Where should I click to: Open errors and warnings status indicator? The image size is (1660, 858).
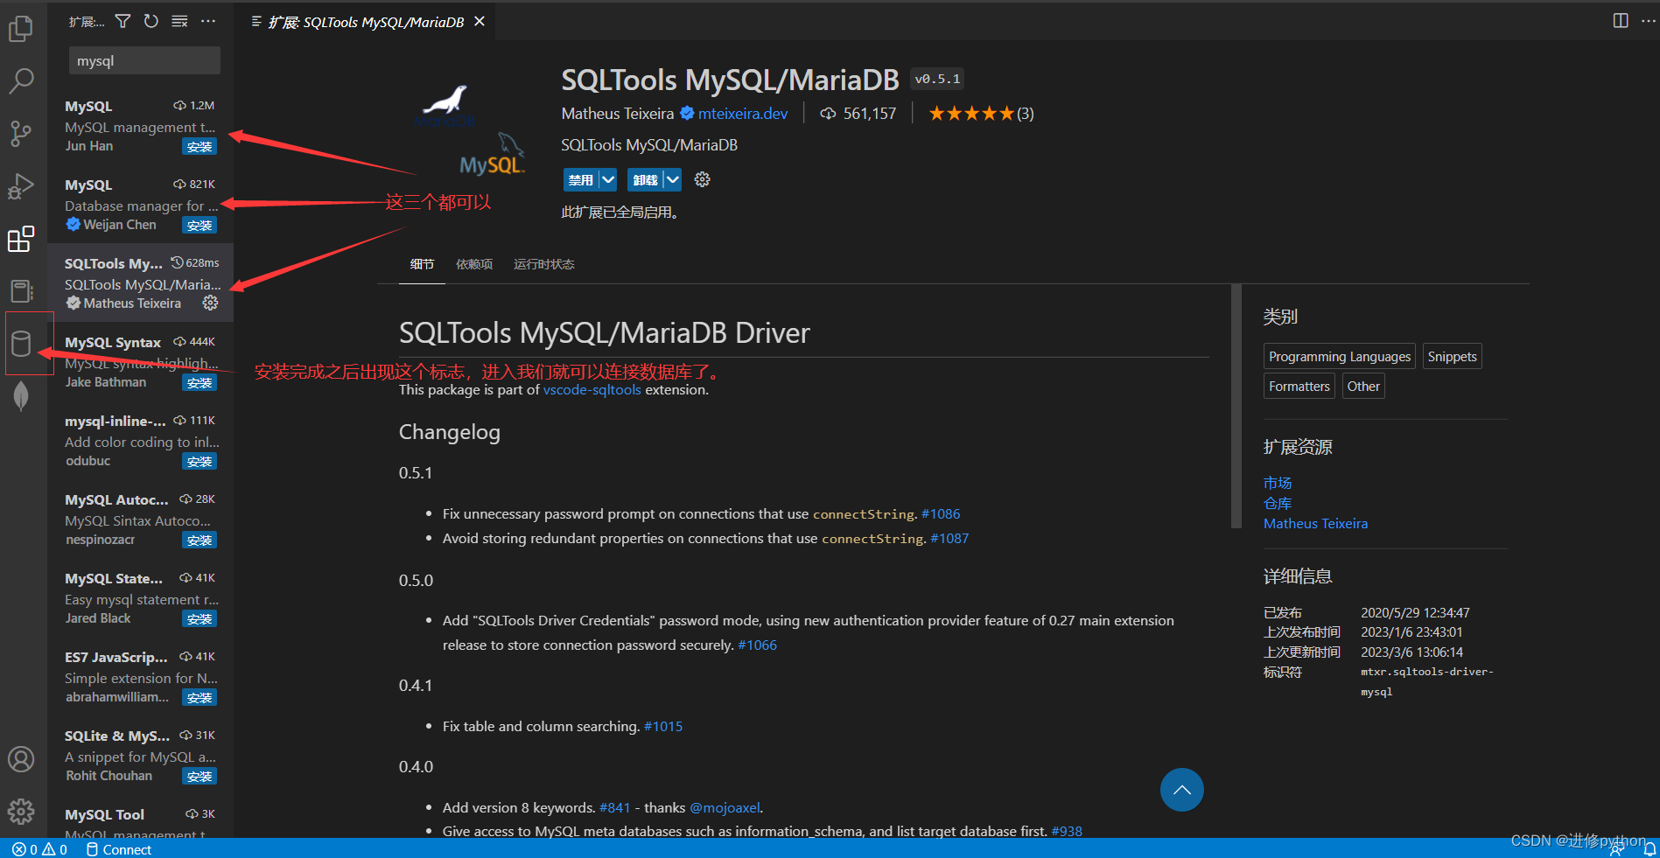[39, 849]
